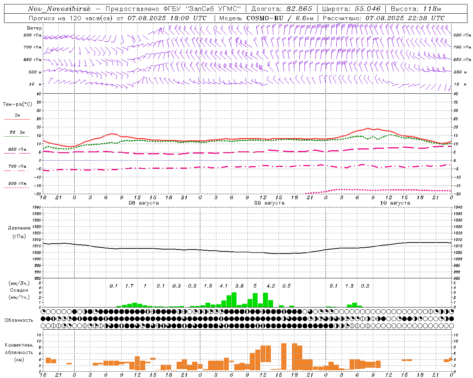The image size is (473, 378).
Task: Click the '10 м' wind level label on right
Action: (460, 84)
